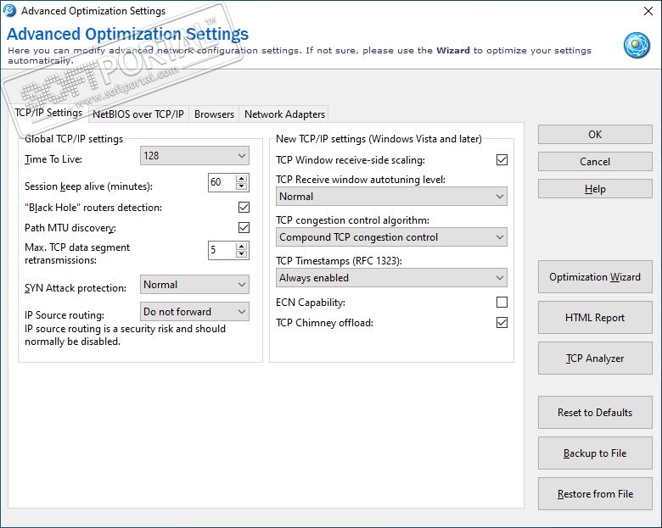Expand TCP Timestamps (RFC 1323) dropdown
The width and height of the screenshot is (662, 528).
[x=392, y=278]
